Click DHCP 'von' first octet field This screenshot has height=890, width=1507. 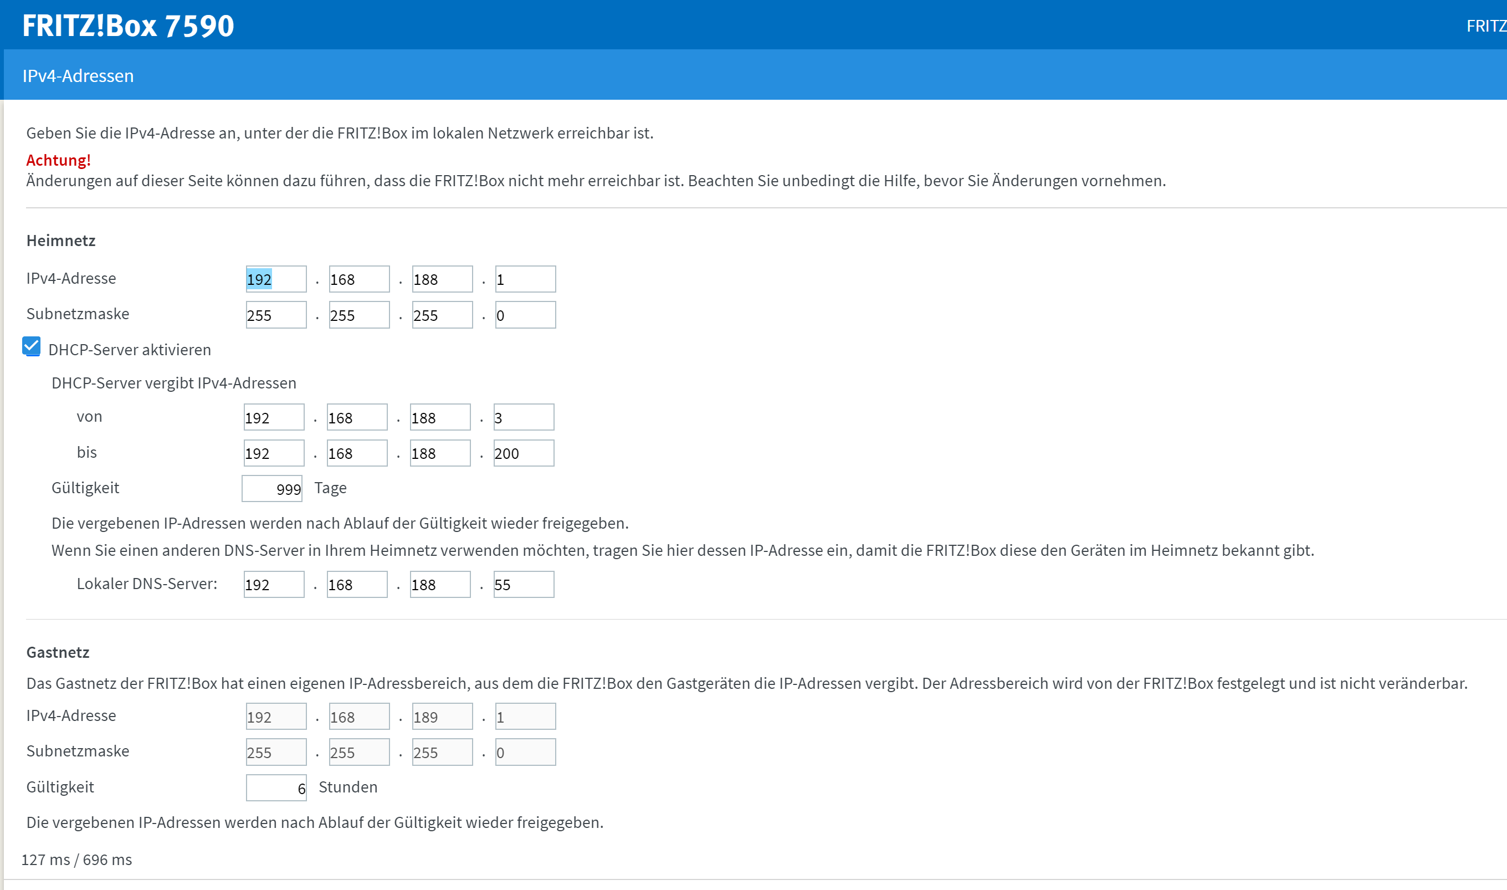point(274,417)
